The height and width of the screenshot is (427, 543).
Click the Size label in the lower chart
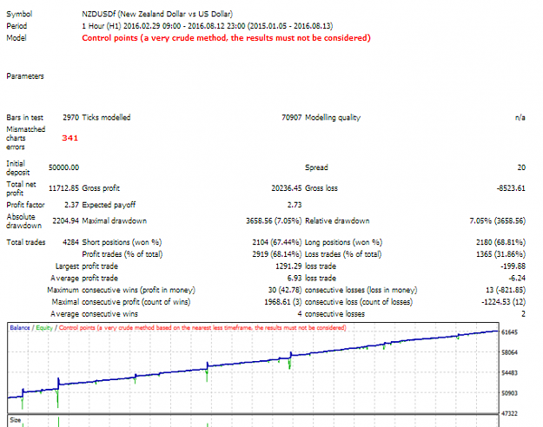(16, 420)
